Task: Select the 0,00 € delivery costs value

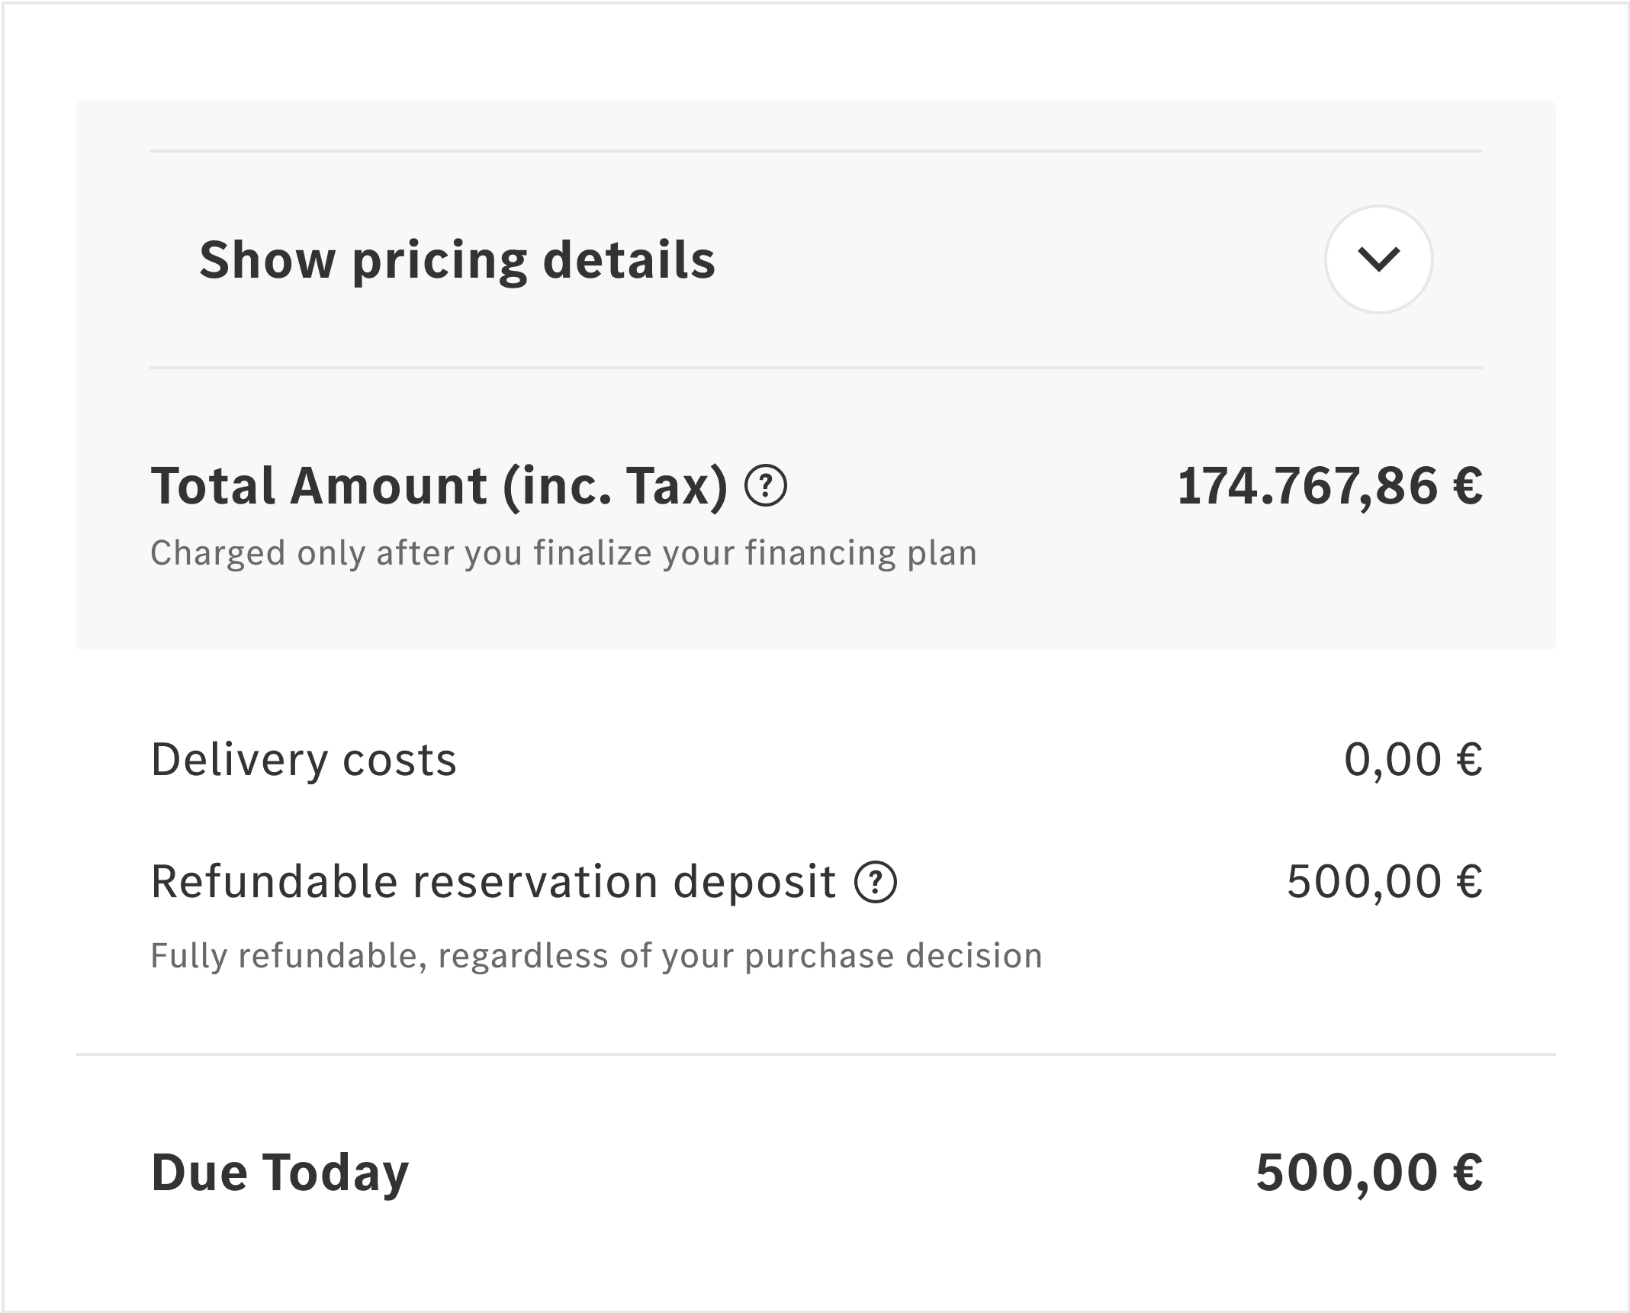Action: tap(1413, 760)
